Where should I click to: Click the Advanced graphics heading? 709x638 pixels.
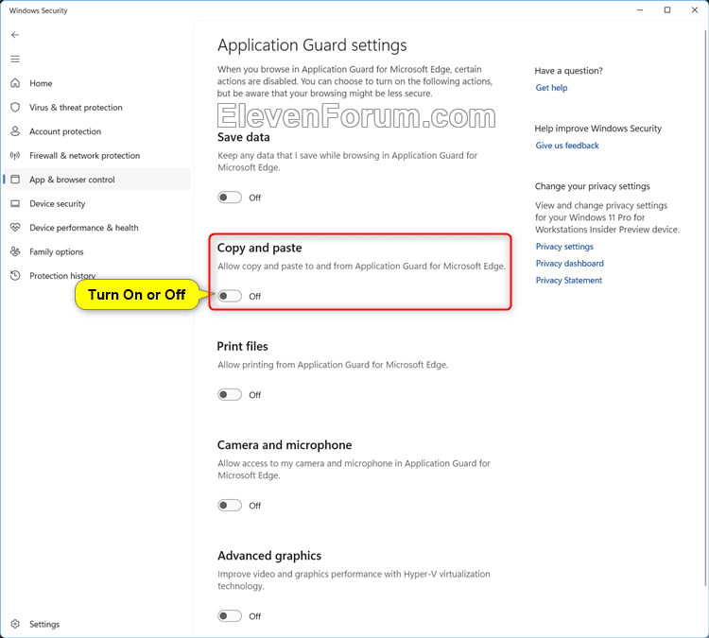[269, 556]
